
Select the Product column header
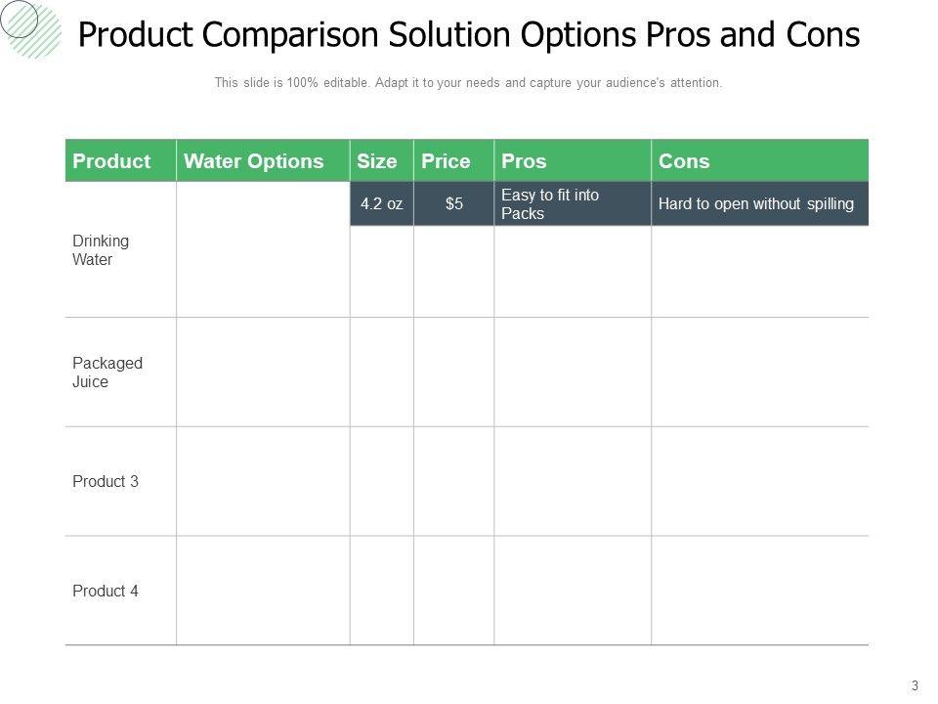pos(112,161)
